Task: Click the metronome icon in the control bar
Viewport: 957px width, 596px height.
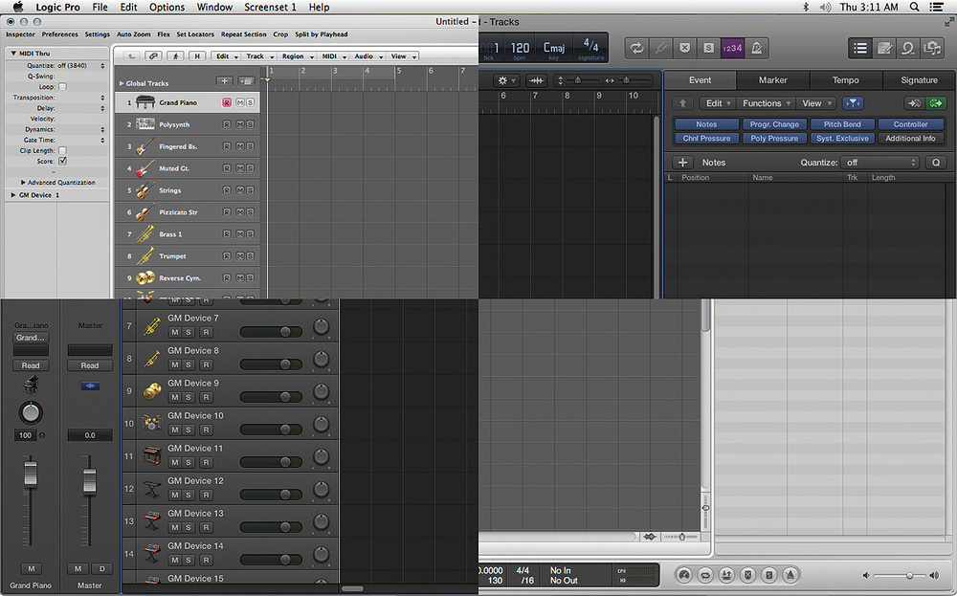Action: coord(757,48)
